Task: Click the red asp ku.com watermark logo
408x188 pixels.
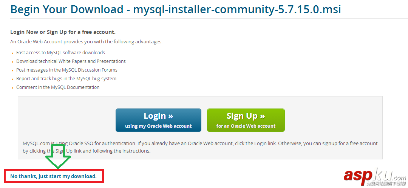Action: [x=374, y=175]
